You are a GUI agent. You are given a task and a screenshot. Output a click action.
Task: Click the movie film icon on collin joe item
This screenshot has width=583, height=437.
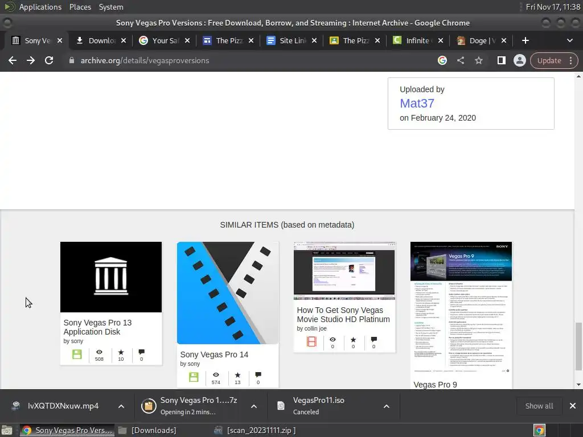(311, 341)
